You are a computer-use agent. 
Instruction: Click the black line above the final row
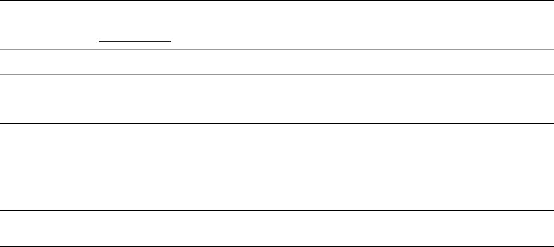[277, 210]
